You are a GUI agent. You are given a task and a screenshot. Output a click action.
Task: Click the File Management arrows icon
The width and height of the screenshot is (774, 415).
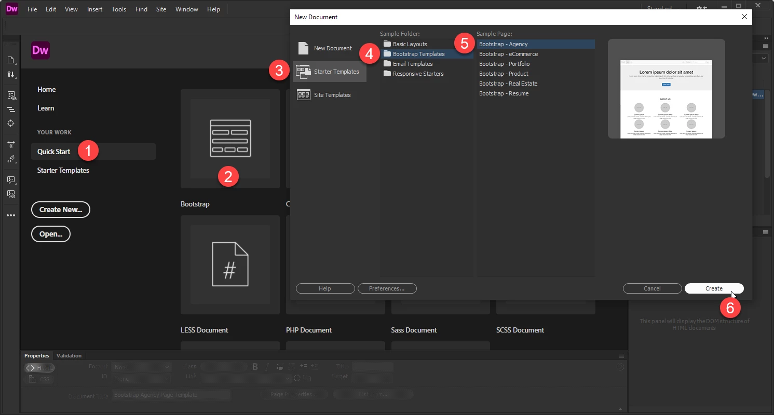[x=11, y=74]
